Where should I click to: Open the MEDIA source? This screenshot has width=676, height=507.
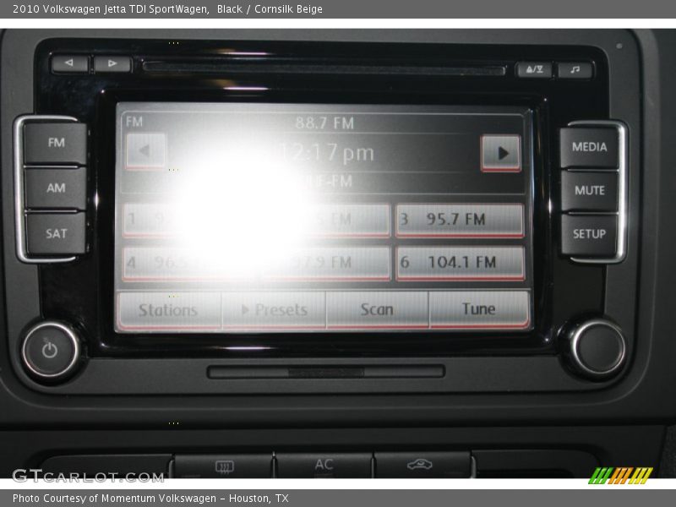coord(589,147)
